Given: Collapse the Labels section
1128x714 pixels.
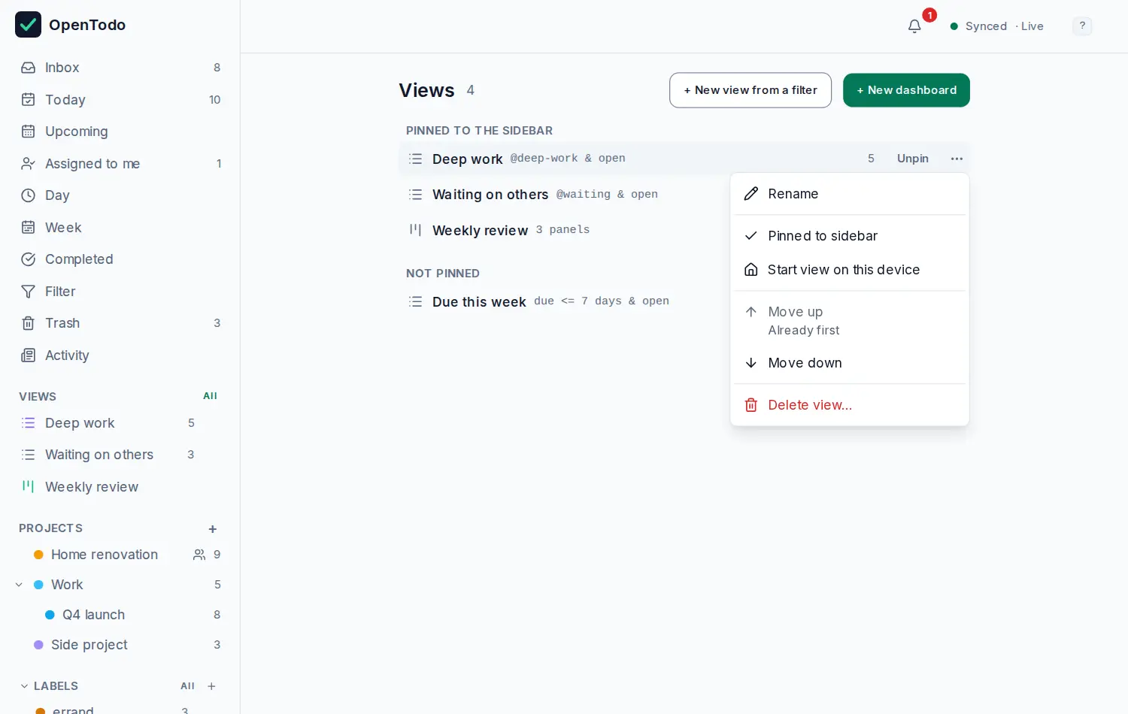Looking at the screenshot, I should pos(24,686).
